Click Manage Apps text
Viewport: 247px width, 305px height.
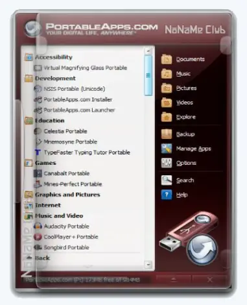[x=194, y=149]
